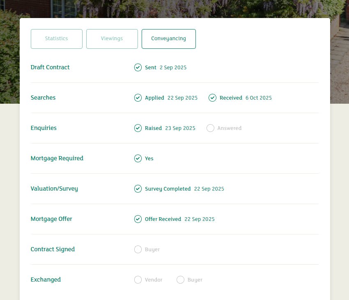Screen dimensions: 349x300
Task: Click the Draft Contract row label
Action: (x=50, y=68)
